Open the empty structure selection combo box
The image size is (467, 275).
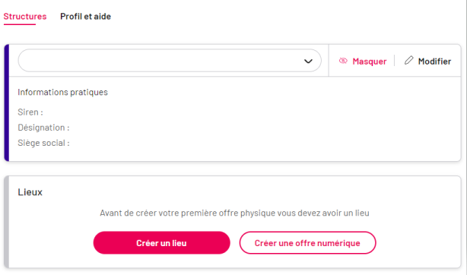(x=170, y=61)
